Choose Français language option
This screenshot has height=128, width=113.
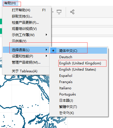(x=79, y=82)
